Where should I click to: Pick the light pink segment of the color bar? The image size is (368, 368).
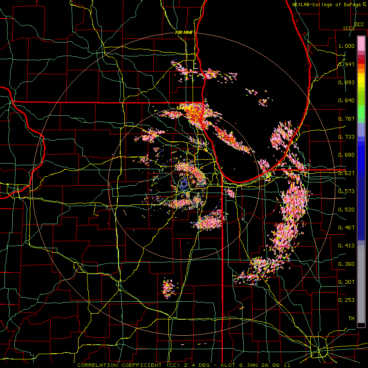point(361,43)
